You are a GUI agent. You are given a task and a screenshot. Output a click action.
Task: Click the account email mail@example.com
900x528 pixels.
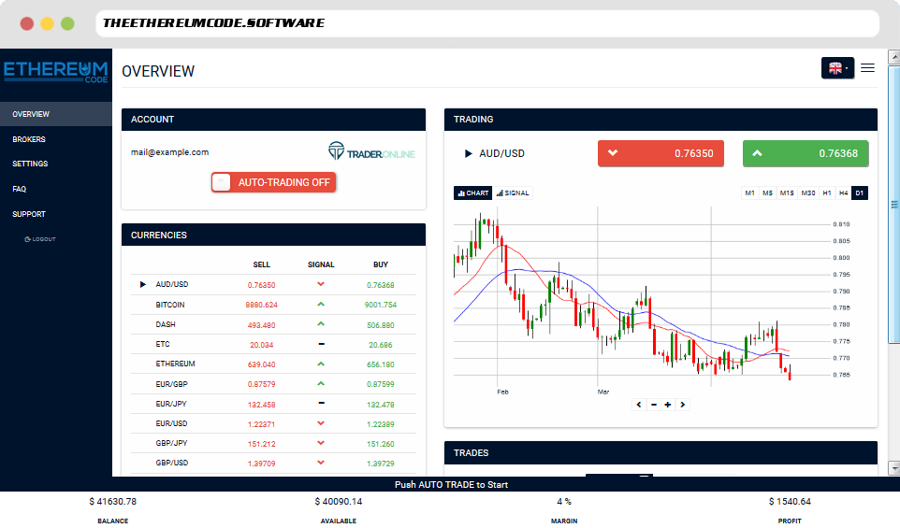(x=170, y=152)
